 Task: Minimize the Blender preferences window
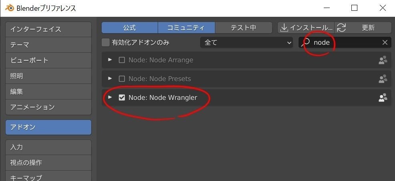327,8
